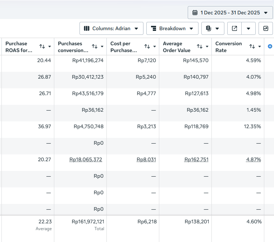Open Conversion Rate column options caret

260,47
